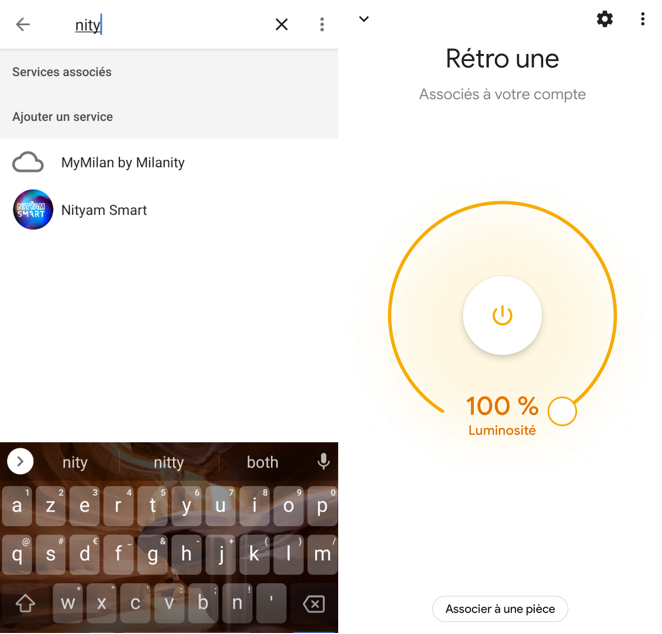Click the 'Luminosité' label
This screenshot has width=662, height=634.
pos(502,431)
